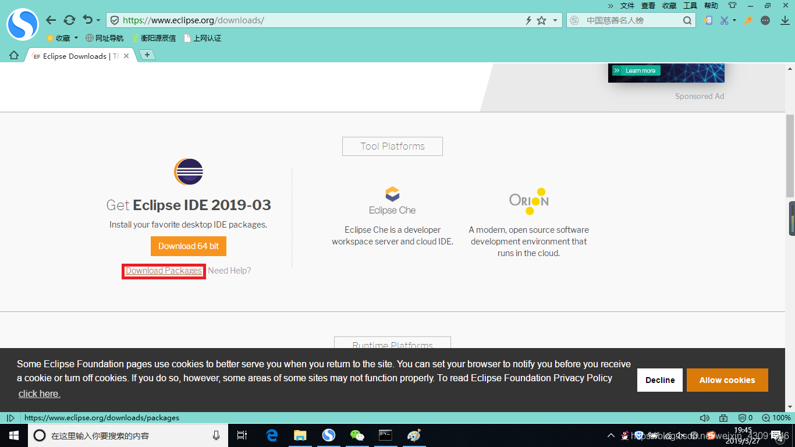Click Allow cookies button
The image size is (795, 447).
727,380
